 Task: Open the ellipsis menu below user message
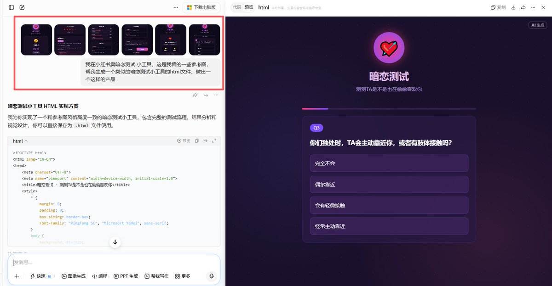(x=216, y=95)
